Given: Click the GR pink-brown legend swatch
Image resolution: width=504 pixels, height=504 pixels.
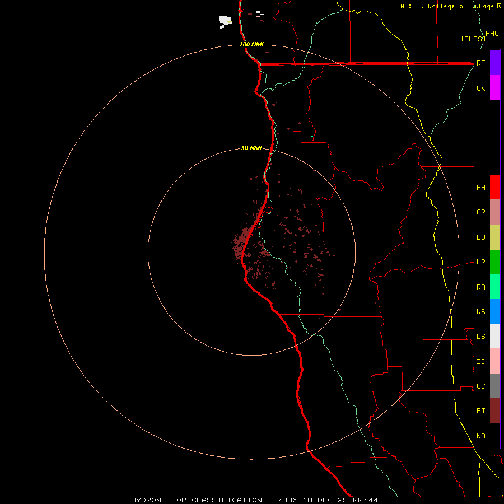Looking at the screenshot, I should coord(494,212).
